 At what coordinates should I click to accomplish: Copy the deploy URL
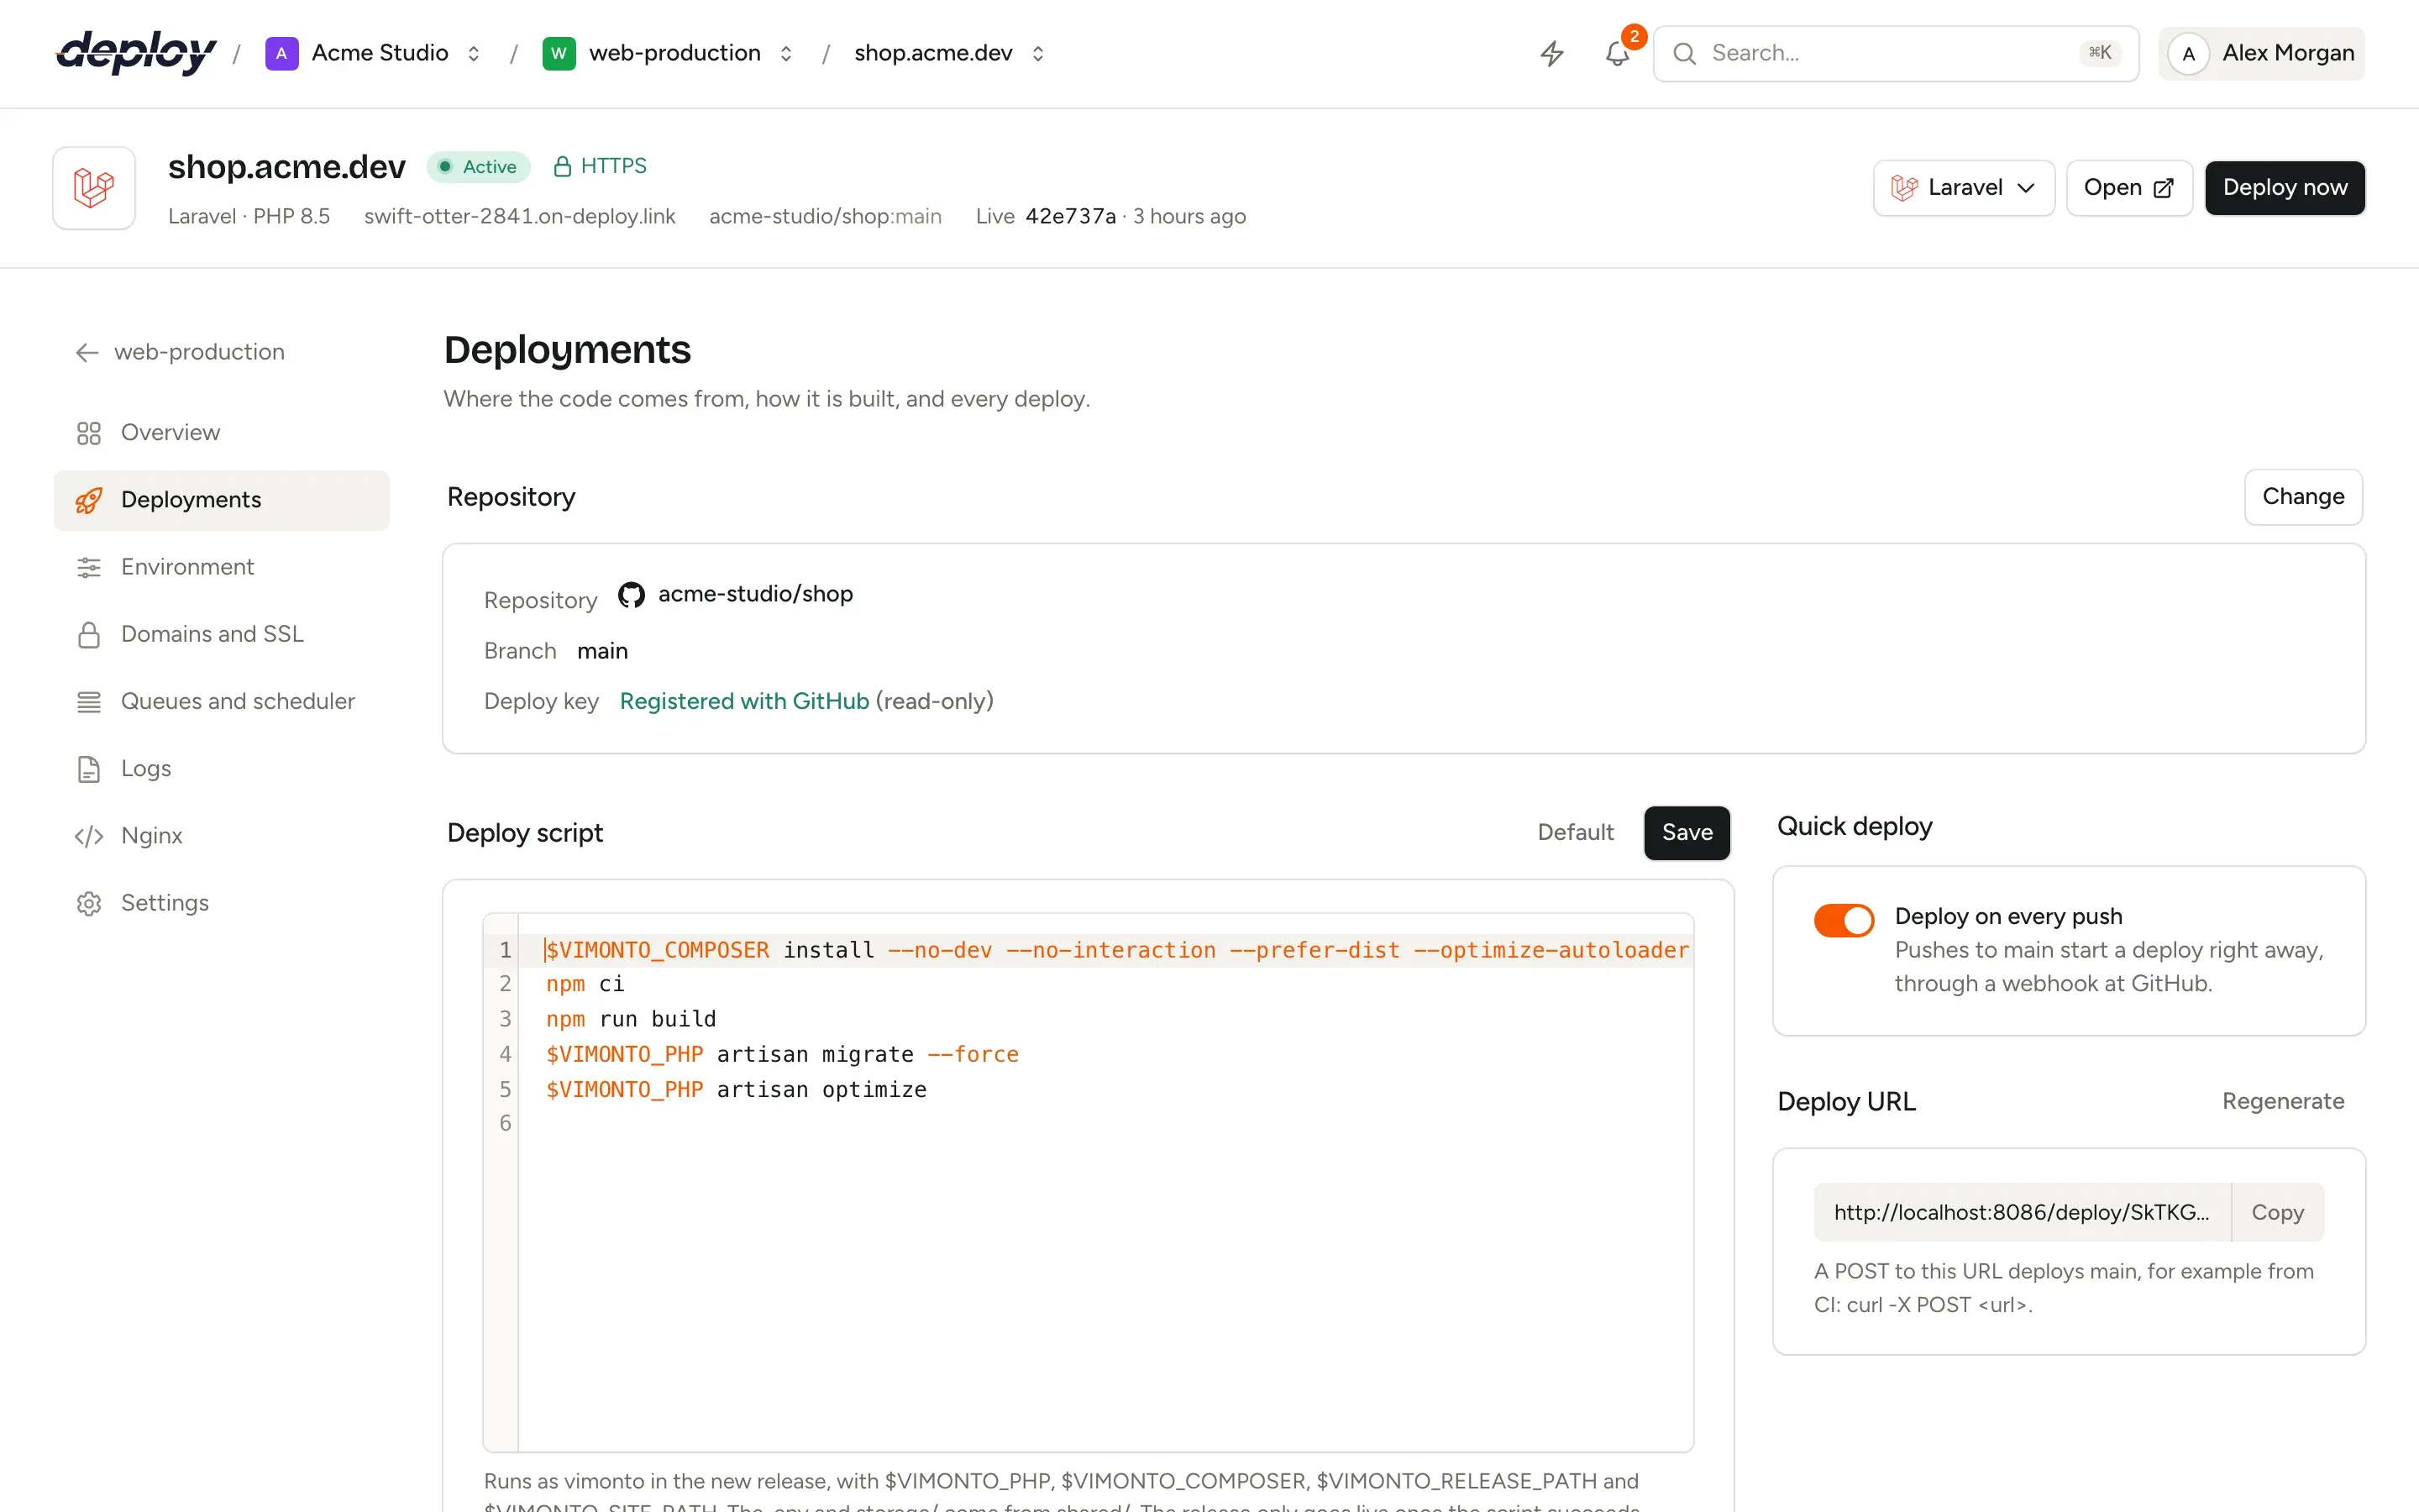pos(2277,1212)
